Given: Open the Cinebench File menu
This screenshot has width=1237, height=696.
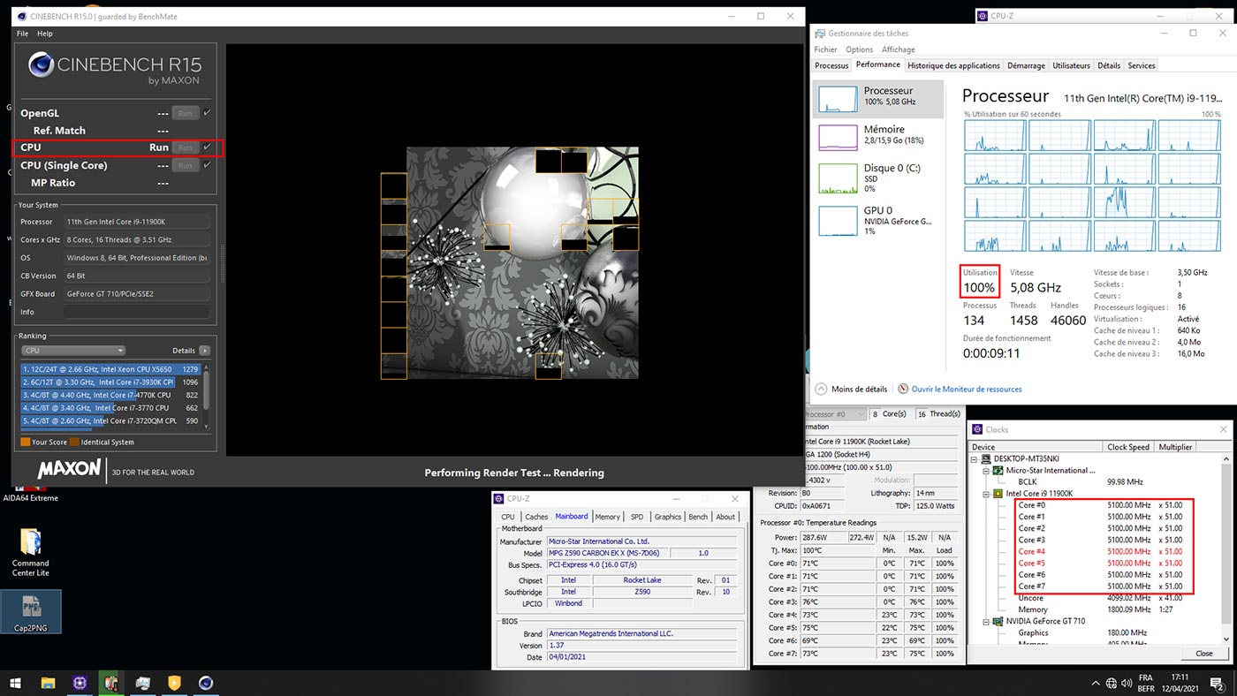Looking at the screenshot, I should pos(23,34).
